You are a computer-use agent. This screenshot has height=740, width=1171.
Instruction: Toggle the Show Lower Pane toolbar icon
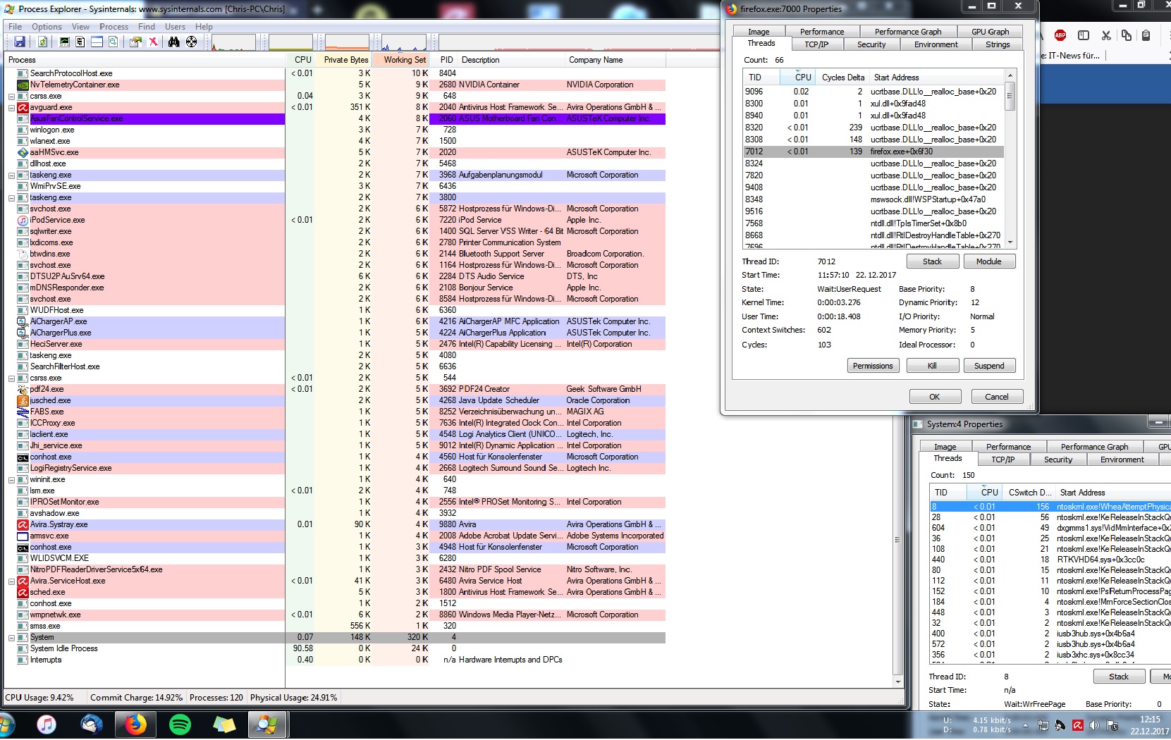coord(97,42)
